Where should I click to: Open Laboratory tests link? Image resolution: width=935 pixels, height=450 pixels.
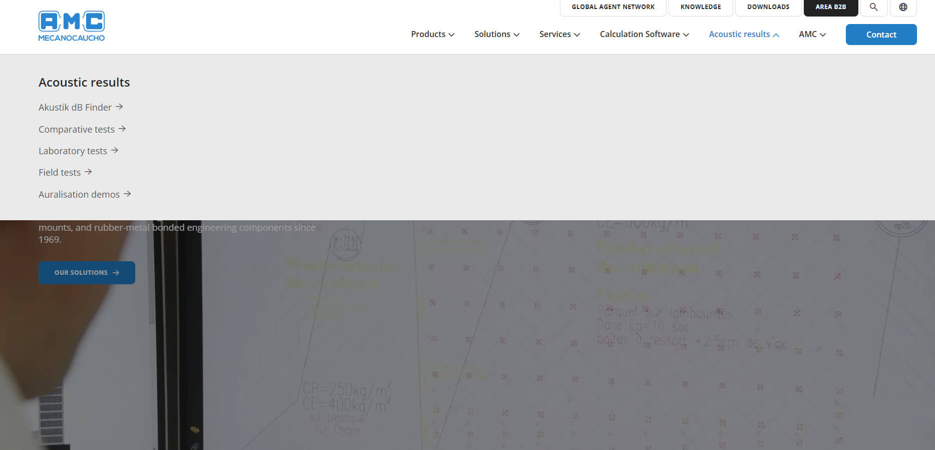[x=73, y=151]
